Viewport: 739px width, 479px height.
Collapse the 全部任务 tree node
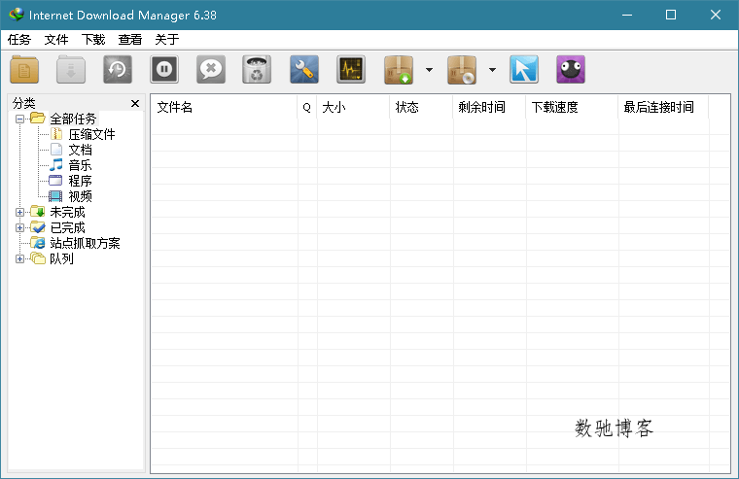pos(19,119)
